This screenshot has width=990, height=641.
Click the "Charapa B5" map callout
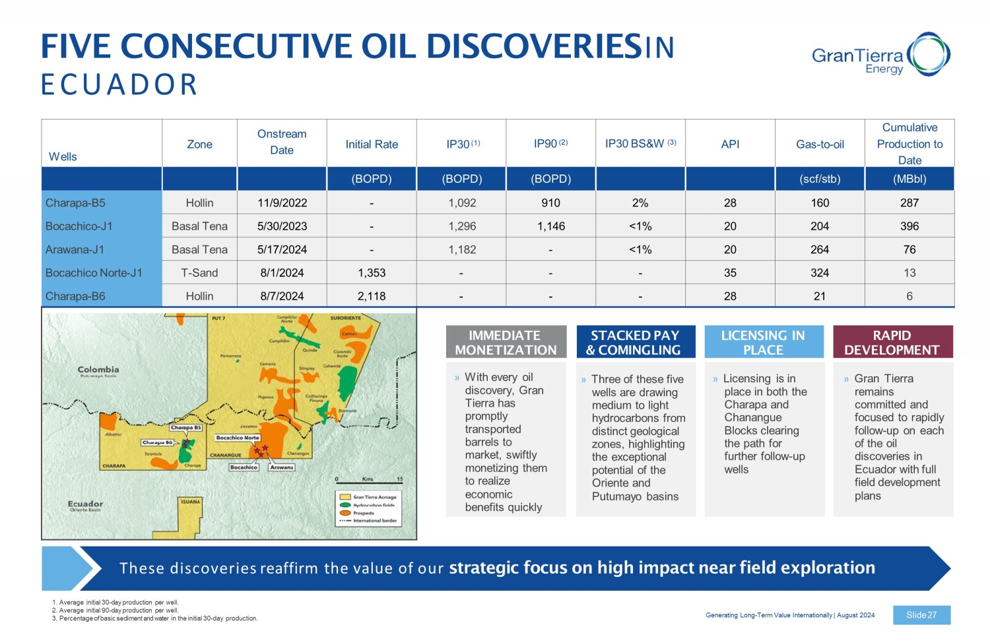coord(186,428)
